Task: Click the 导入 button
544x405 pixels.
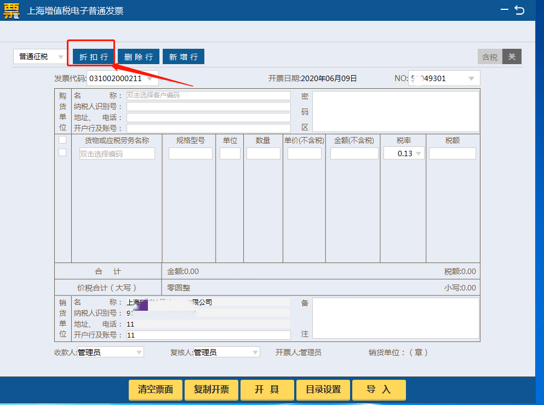Action: point(379,390)
